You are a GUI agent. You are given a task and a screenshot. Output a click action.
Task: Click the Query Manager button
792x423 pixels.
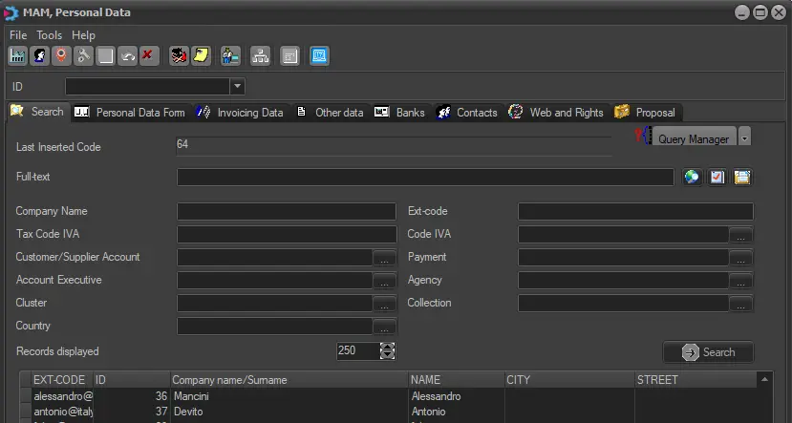coord(693,138)
